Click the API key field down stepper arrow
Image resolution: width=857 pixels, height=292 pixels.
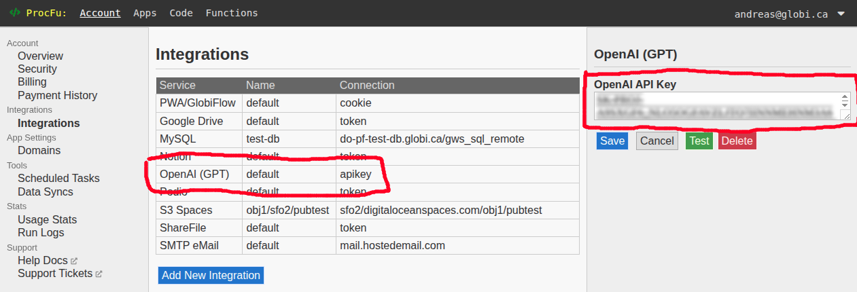click(845, 105)
